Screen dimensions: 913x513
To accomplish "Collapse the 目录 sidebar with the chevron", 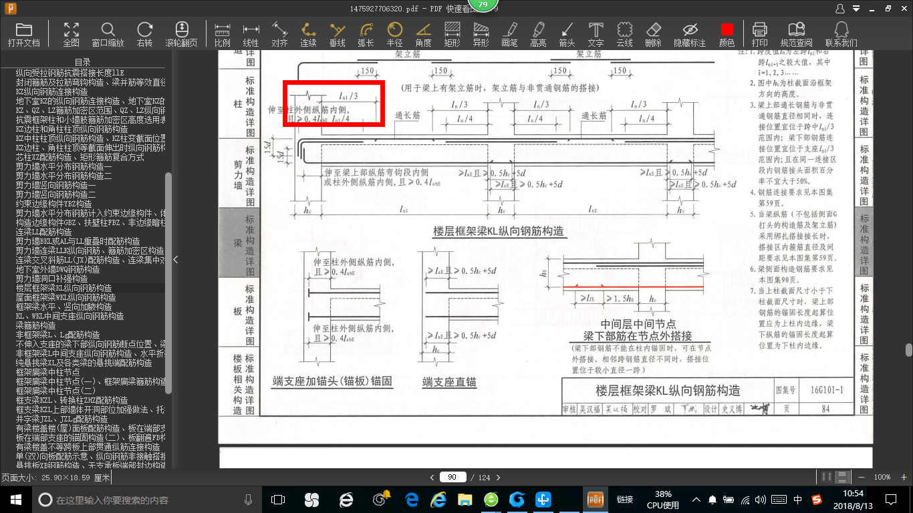I will (x=176, y=260).
